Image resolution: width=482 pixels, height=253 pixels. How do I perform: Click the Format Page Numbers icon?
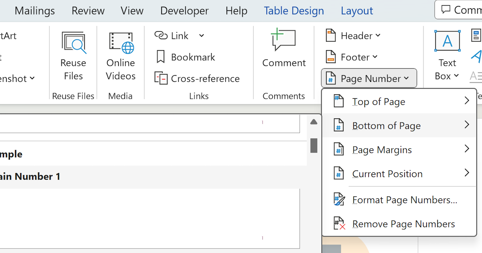339,200
